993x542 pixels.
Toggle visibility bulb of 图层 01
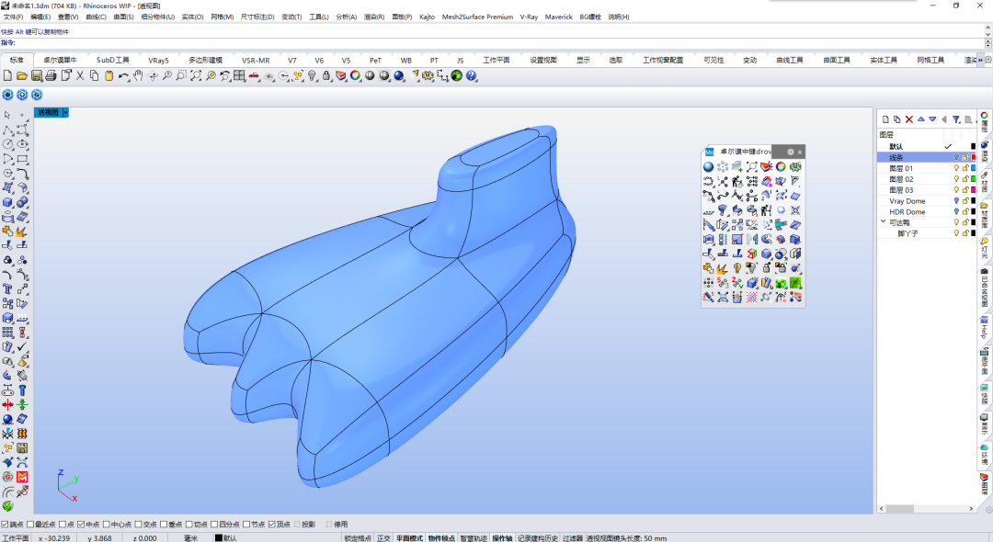pos(956,168)
